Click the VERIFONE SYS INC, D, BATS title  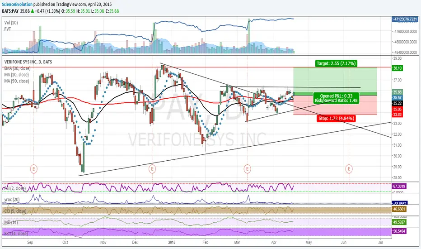[28, 62]
